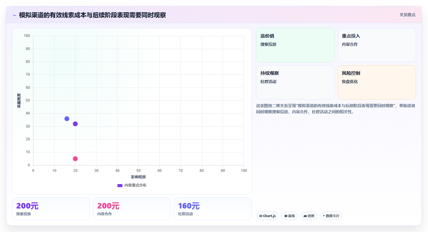Click the lightning icon beside the title
This screenshot has height=232, width=428.
tap(15, 15)
